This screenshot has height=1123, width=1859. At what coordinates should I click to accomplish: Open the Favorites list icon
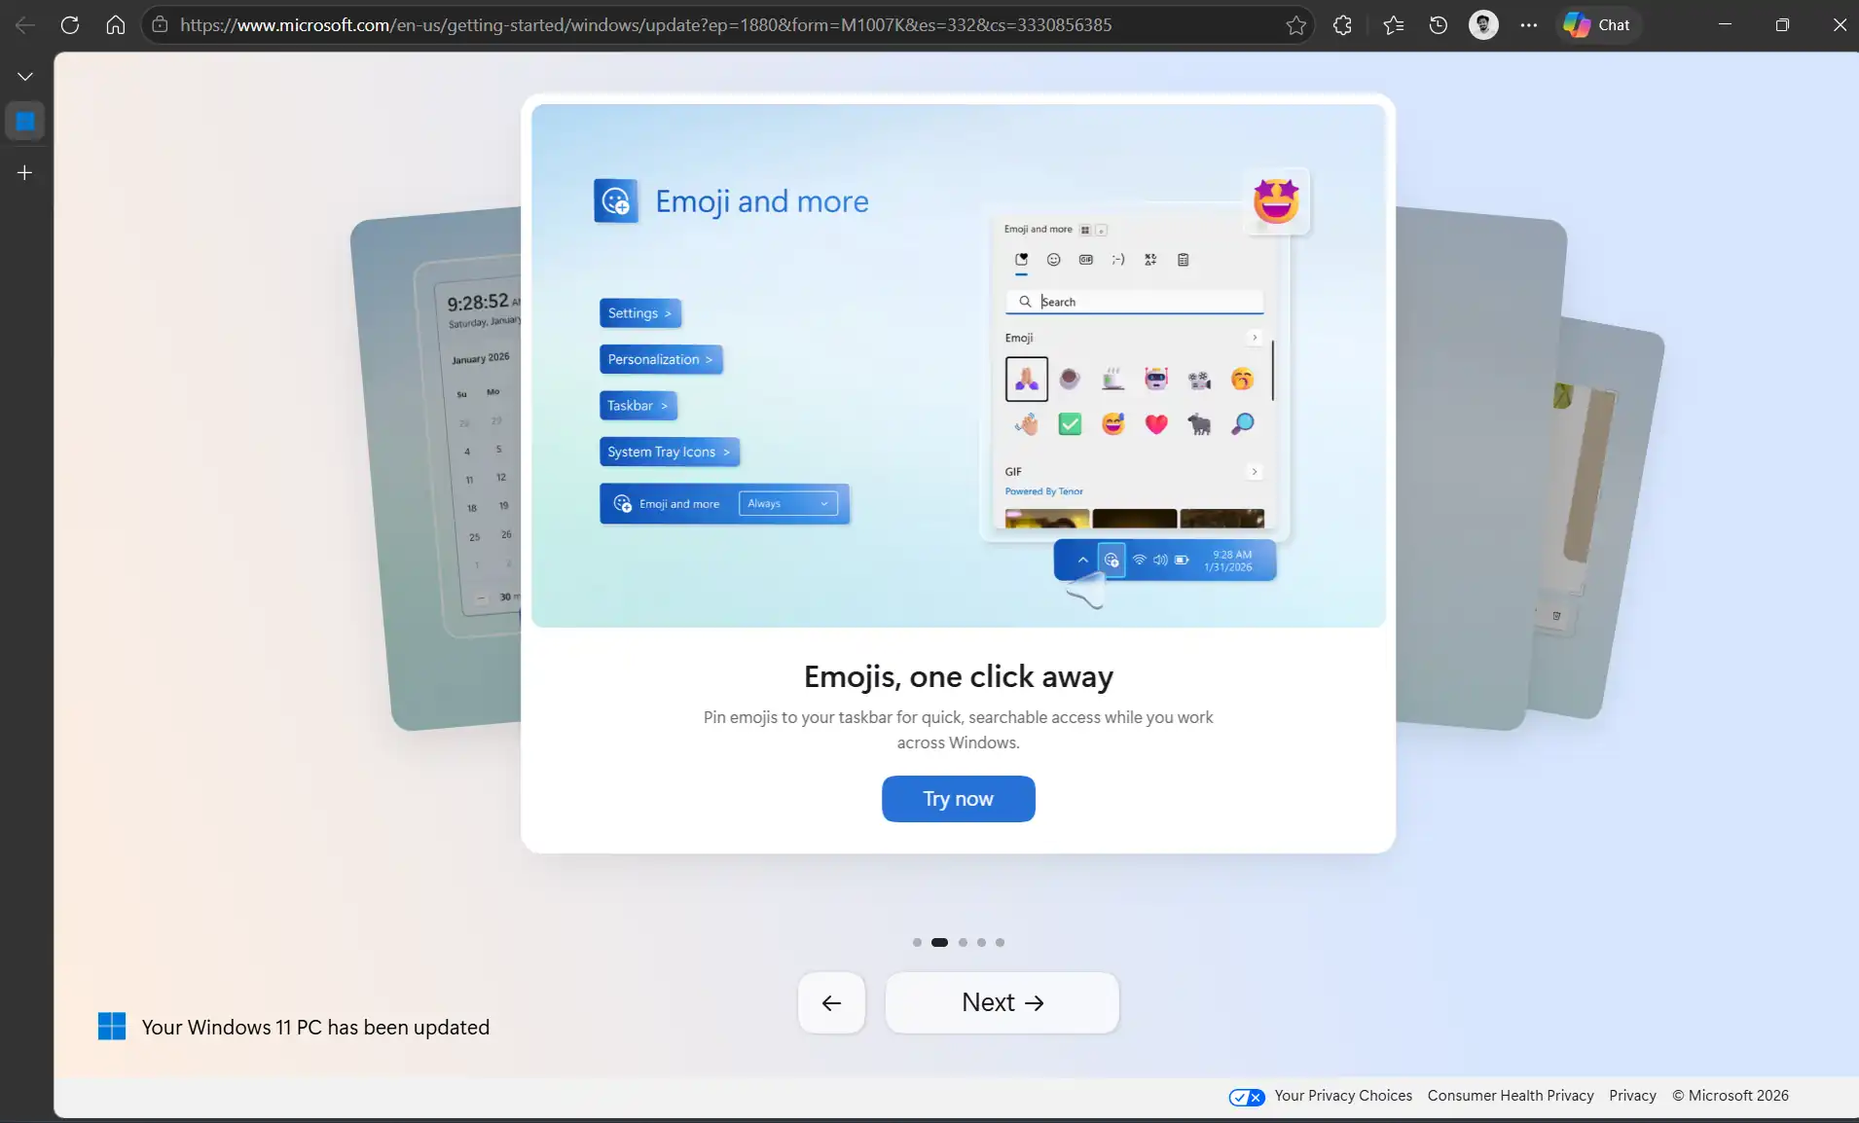pyautogui.click(x=1393, y=25)
